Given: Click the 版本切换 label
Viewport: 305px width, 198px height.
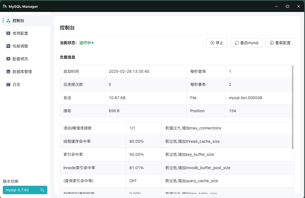Looking at the screenshot, I should (x=11, y=181).
